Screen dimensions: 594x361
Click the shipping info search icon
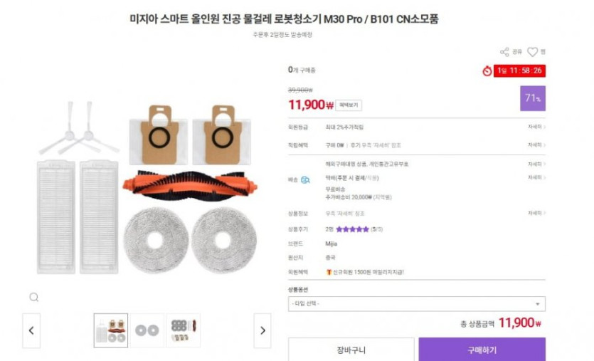coord(305,179)
